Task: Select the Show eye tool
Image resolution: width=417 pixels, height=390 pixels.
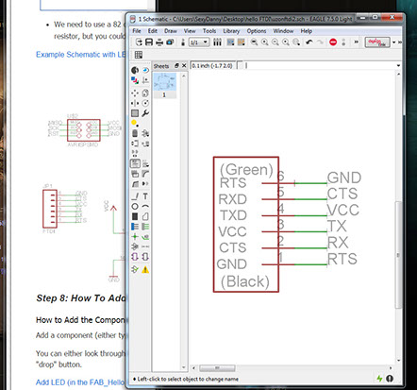Action: click(145, 70)
